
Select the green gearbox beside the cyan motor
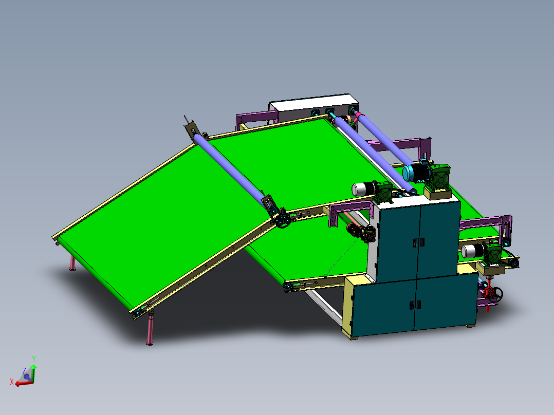tap(439, 177)
